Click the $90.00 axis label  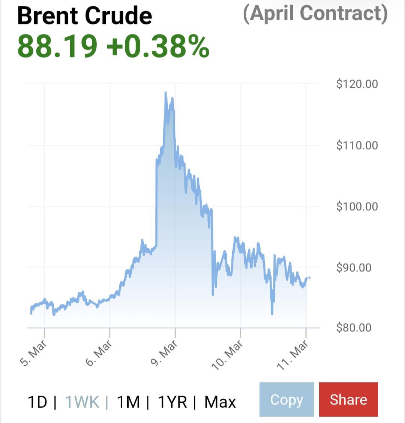pyautogui.click(x=354, y=267)
